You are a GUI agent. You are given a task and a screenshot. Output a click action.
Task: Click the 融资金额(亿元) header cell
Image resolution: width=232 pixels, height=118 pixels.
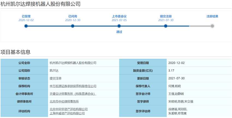click(143, 71)
